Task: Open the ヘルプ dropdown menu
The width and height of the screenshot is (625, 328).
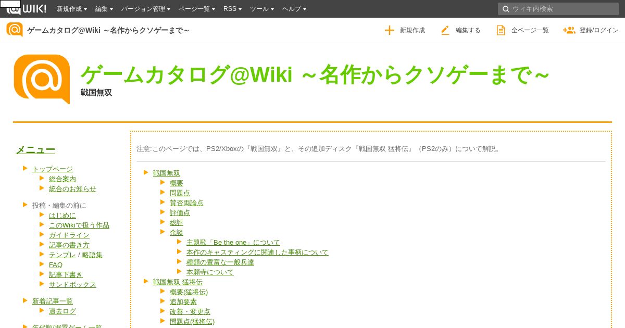Action: tap(294, 9)
